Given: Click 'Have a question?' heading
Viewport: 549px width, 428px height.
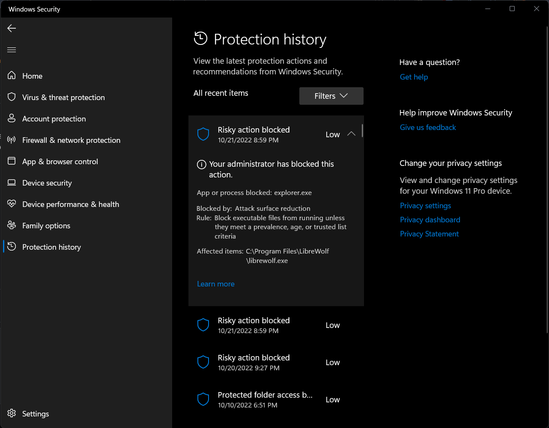Looking at the screenshot, I should [430, 62].
